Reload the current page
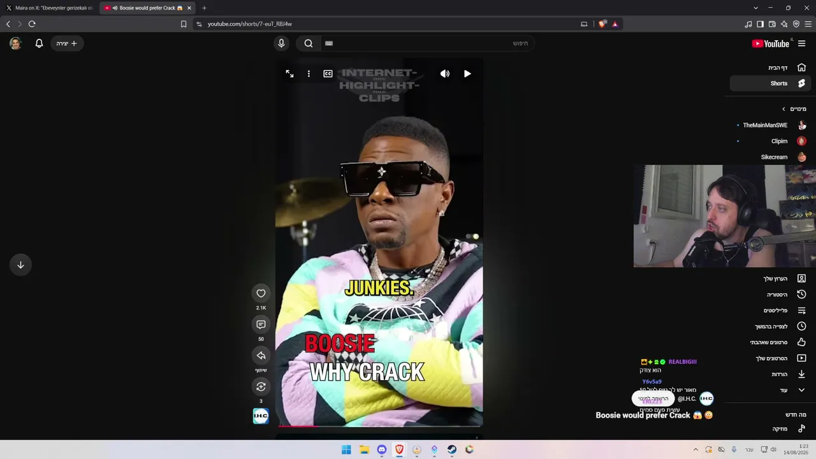The width and height of the screenshot is (816, 459). point(32,24)
